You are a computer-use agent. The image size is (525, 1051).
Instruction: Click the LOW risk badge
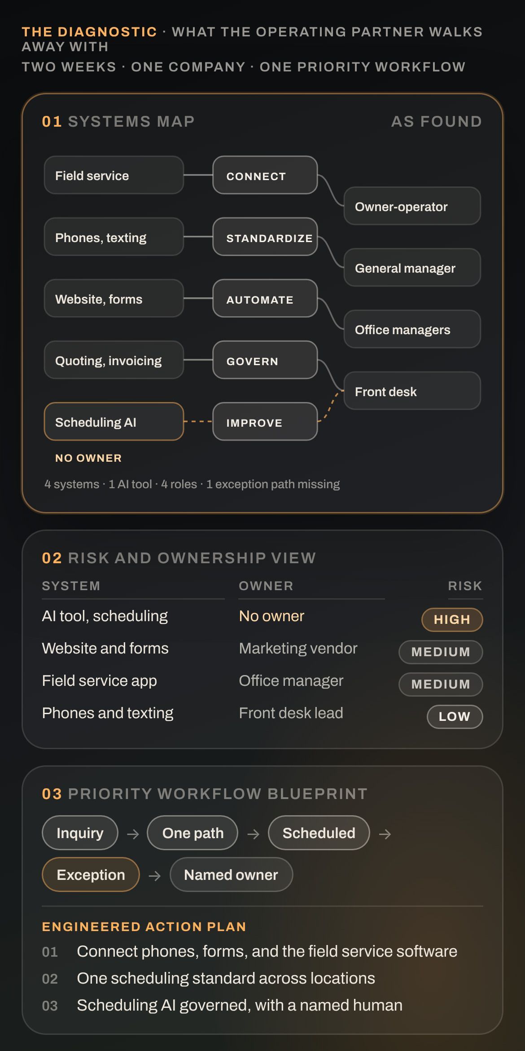tap(455, 716)
